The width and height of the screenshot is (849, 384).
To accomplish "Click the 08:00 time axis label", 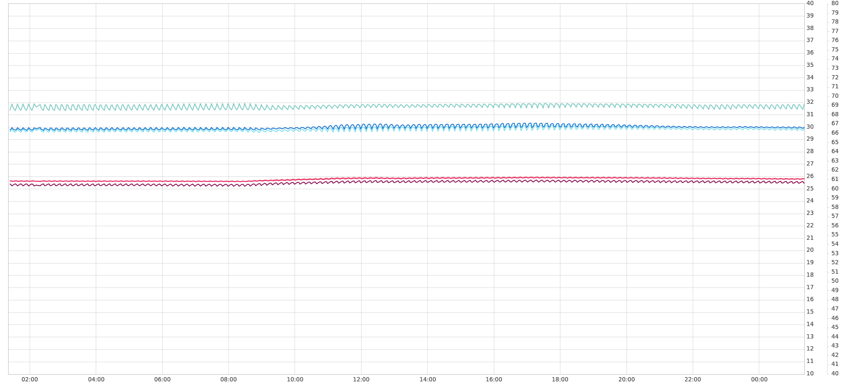I will [x=228, y=379].
